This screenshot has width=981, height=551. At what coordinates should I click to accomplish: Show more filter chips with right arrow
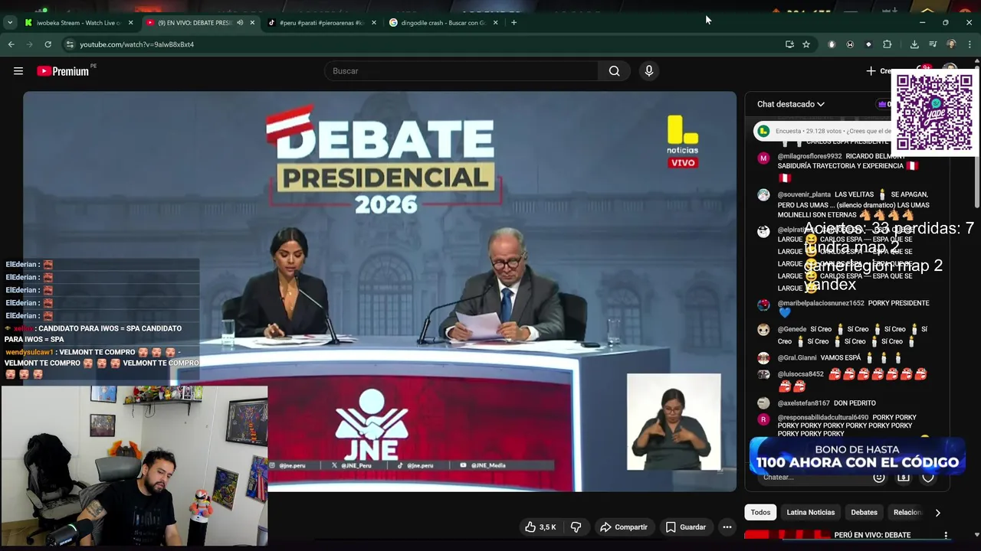tap(937, 513)
